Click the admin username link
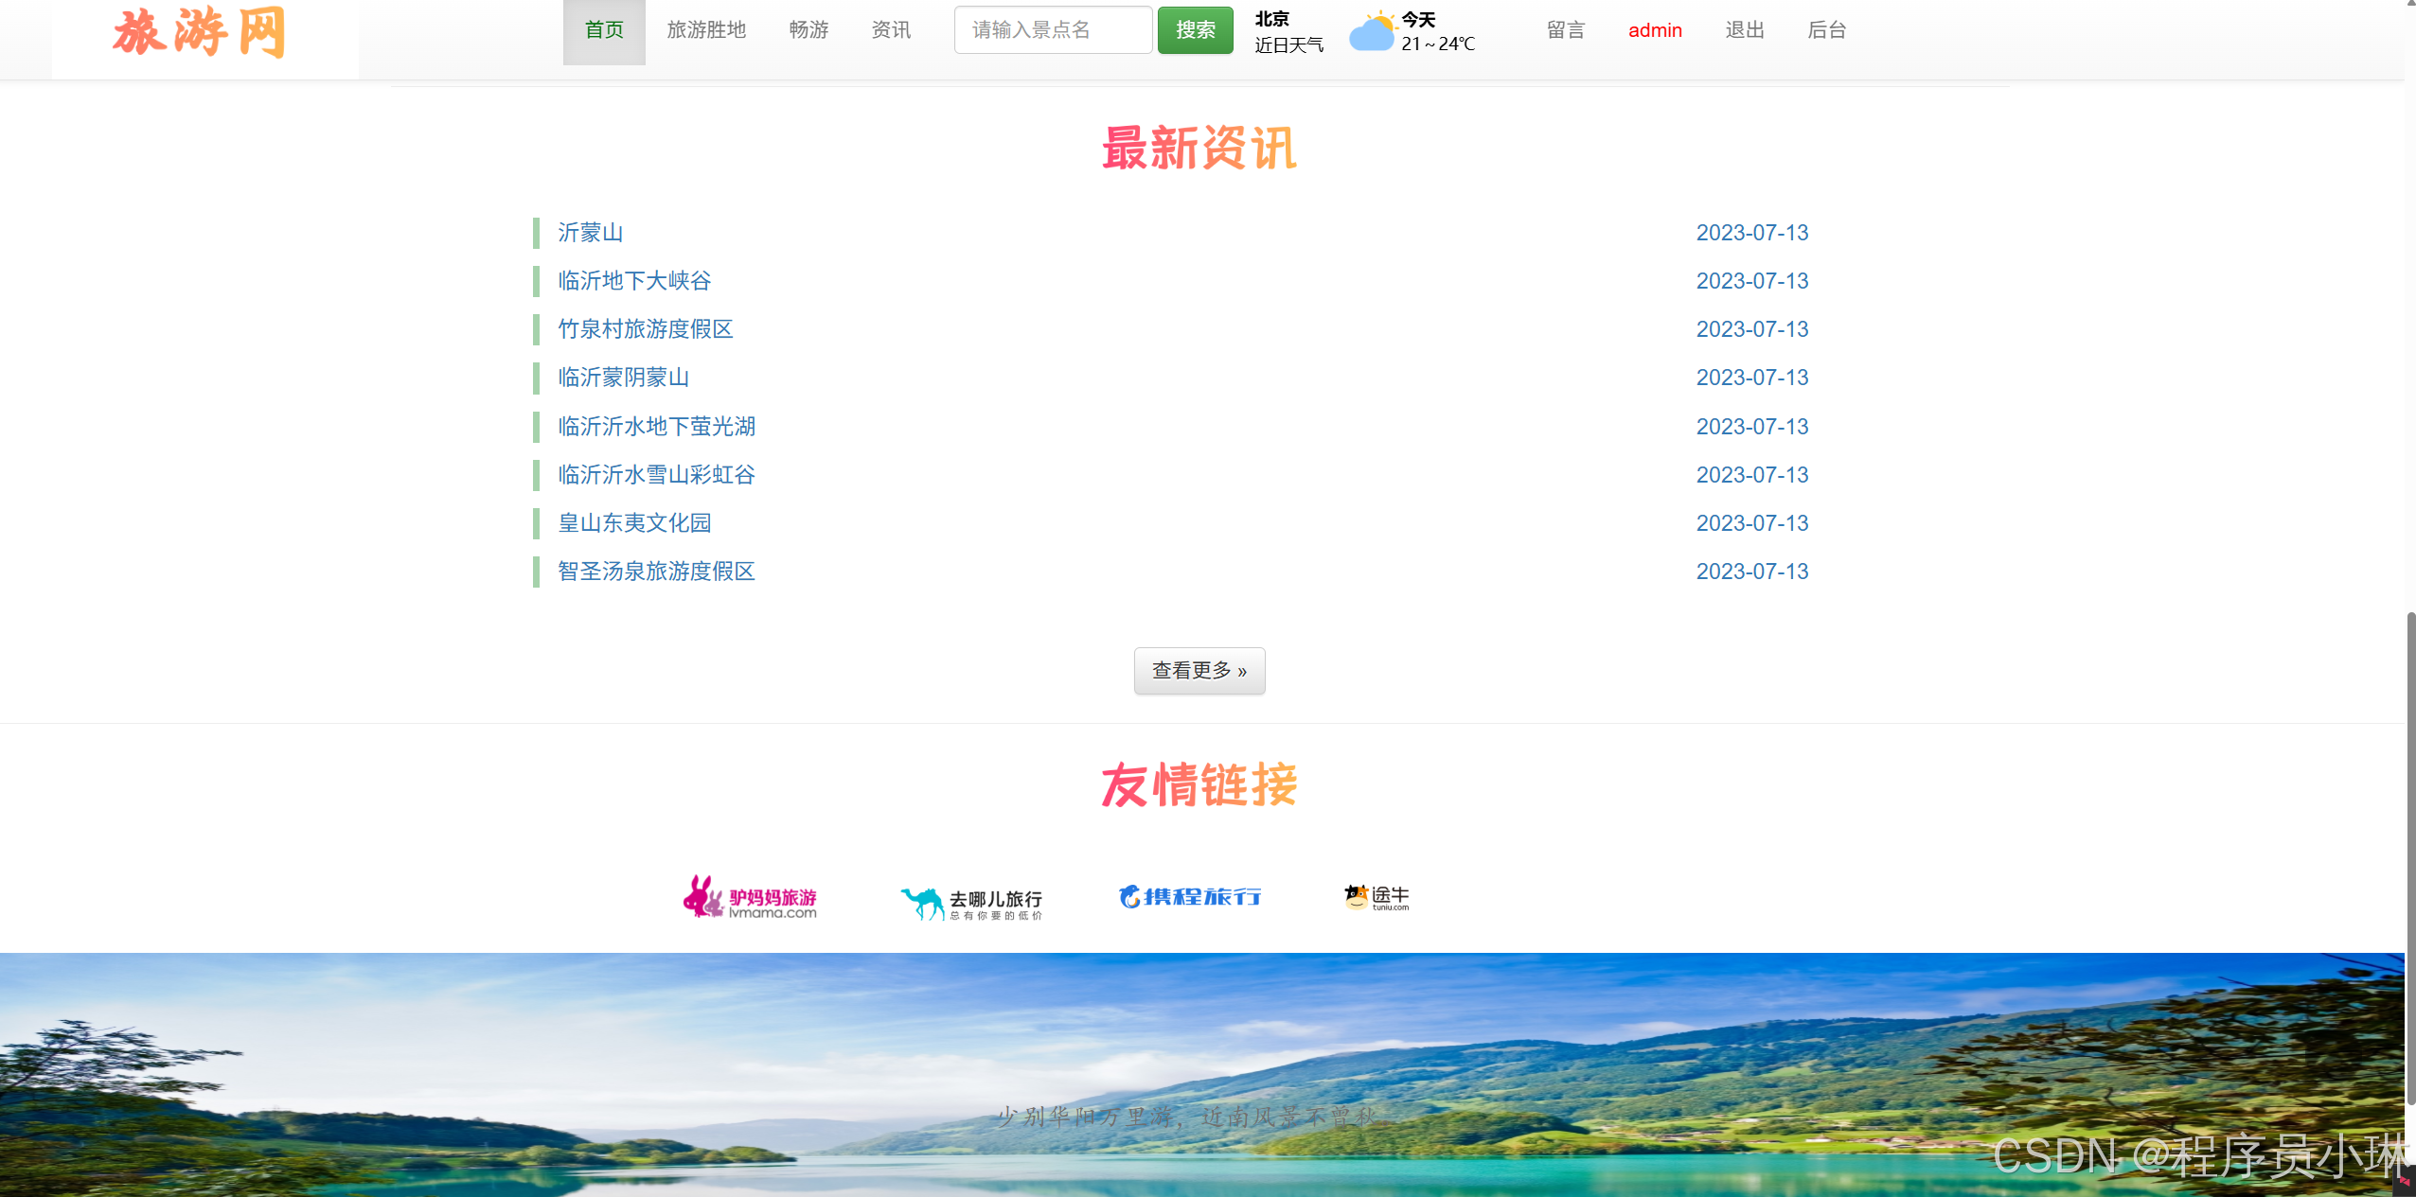2416x1197 pixels. 1654,29
